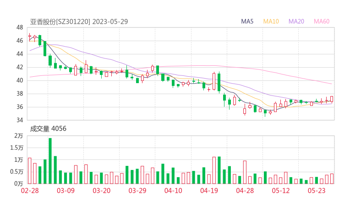Click the 38 price axis label
Viewport: 339px width, 201px height.
(x=20, y=94)
